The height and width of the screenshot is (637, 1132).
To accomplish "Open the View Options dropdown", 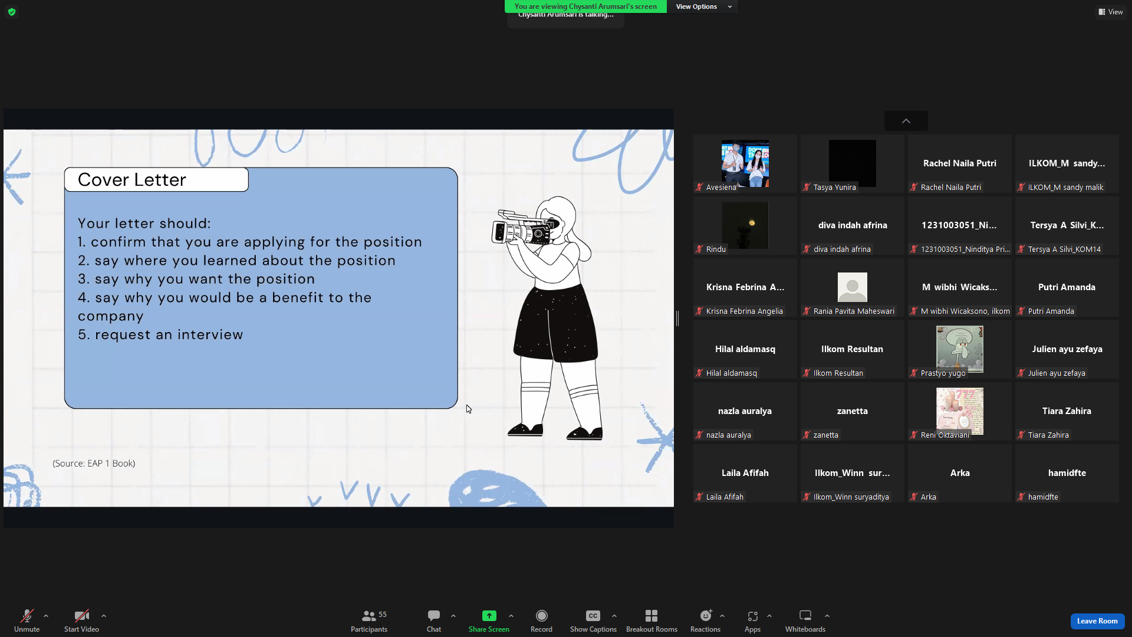I will (x=703, y=6).
